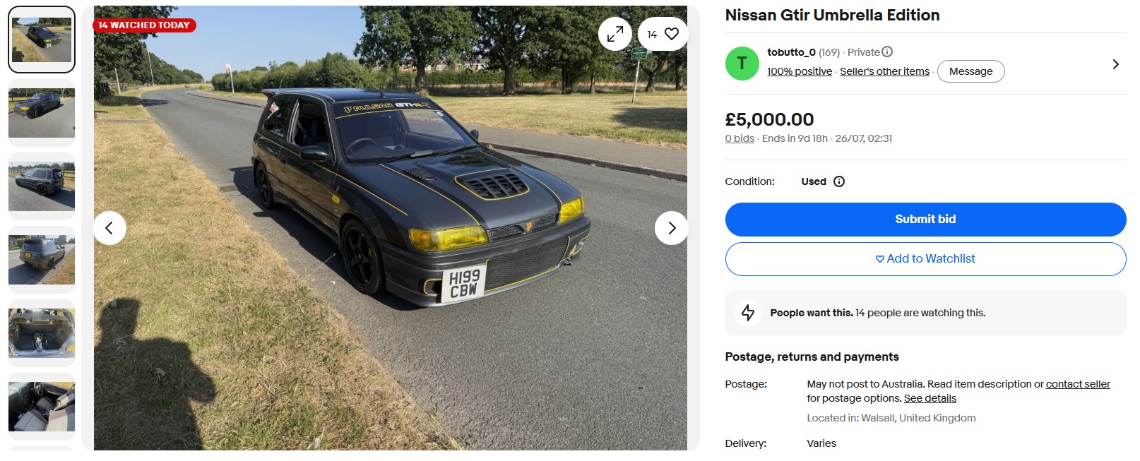
Task: View Seller's other items
Action: coord(884,71)
